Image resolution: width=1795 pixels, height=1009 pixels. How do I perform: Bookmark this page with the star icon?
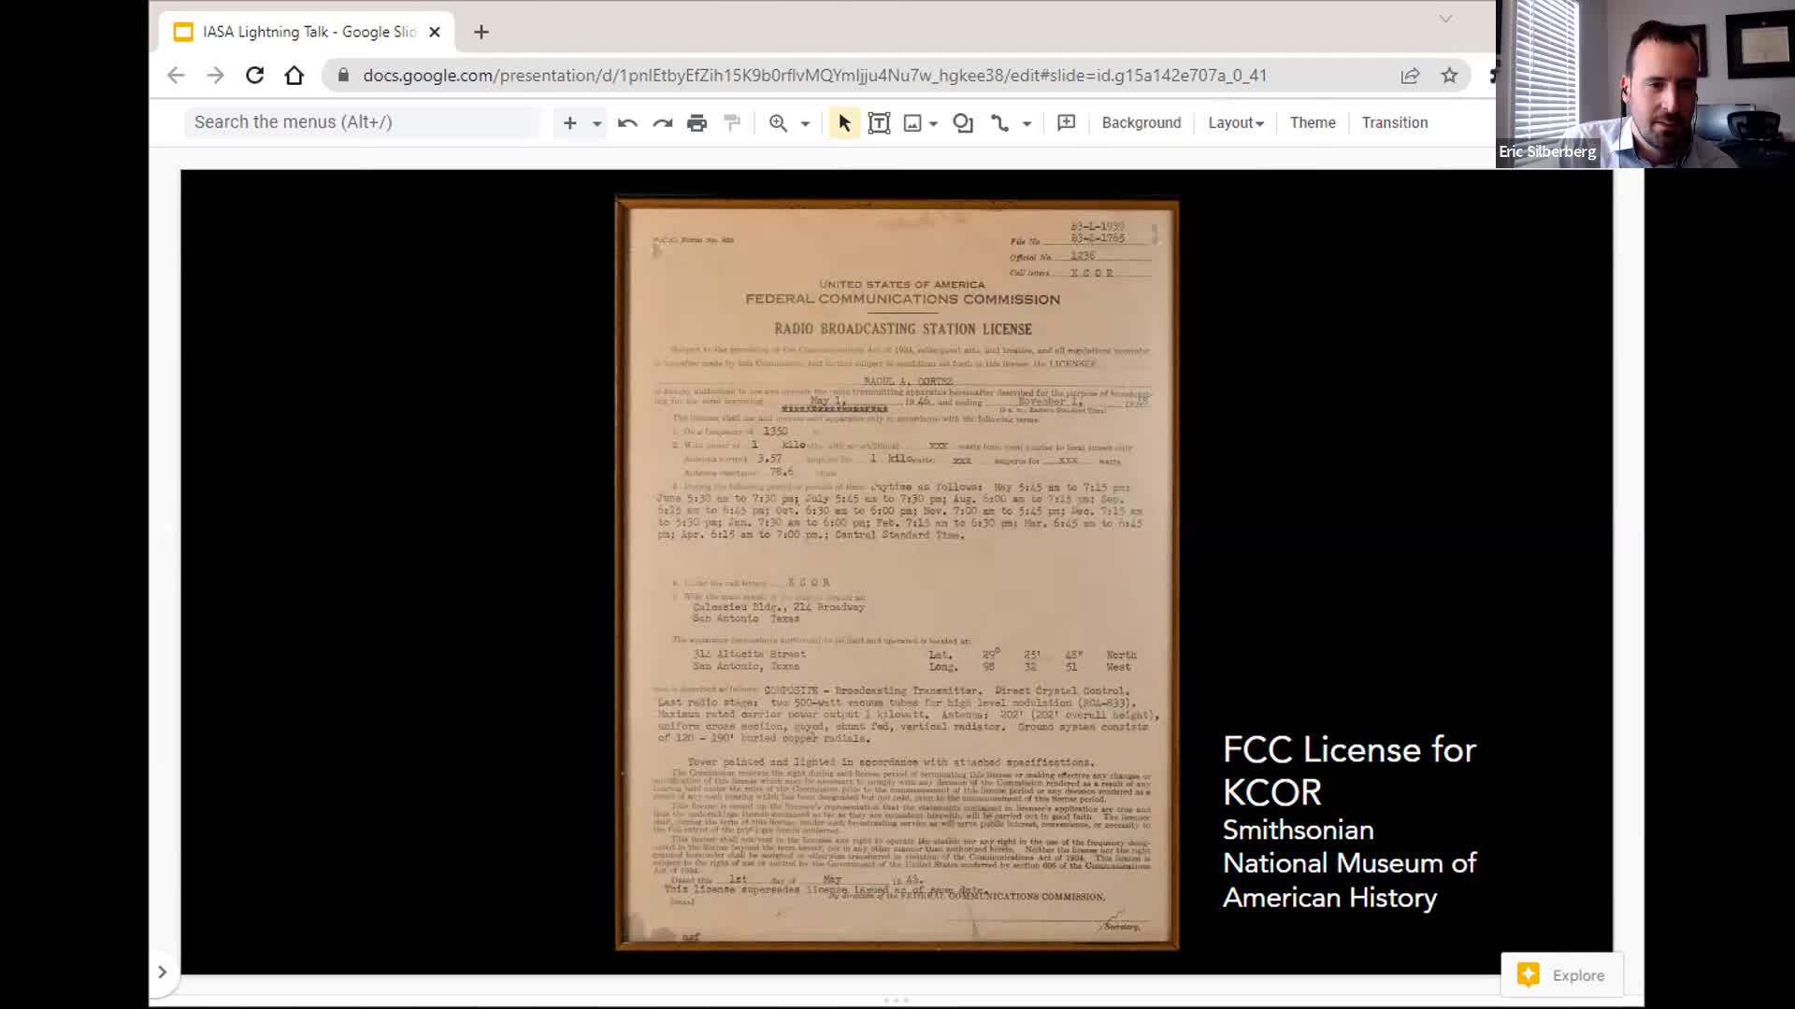(1449, 76)
